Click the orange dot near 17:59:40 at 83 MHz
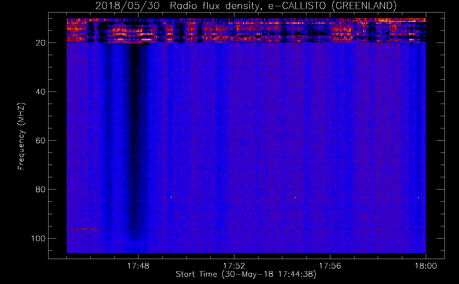Image resolution: width=459 pixels, height=284 pixels. pyautogui.click(x=418, y=197)
